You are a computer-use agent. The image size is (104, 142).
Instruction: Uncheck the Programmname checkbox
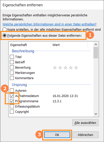(12, 101)
